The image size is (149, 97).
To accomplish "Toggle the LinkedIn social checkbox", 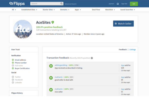I will click(13, 83).
